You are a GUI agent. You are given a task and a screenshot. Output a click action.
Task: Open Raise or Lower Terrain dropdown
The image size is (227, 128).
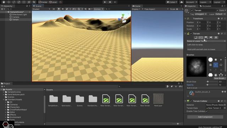[x=206, y=41]
